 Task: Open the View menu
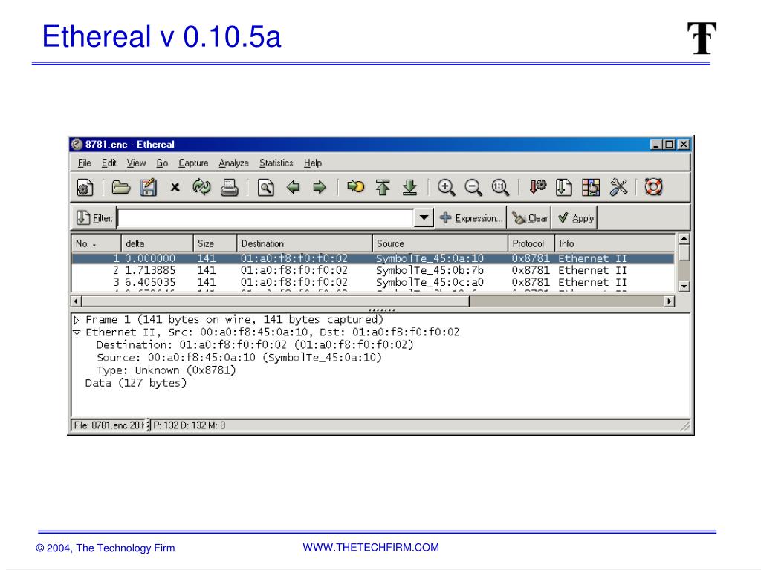point(137,163)
